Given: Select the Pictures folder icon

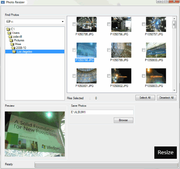Looking at the screenshot, I should click(11, 40).
